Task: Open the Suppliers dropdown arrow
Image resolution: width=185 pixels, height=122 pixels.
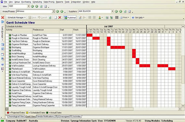Action: (x=112, y=11)
